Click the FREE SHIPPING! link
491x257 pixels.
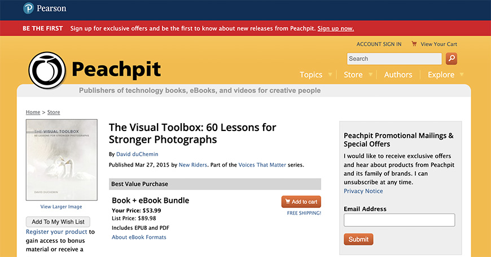pos(304,213)
